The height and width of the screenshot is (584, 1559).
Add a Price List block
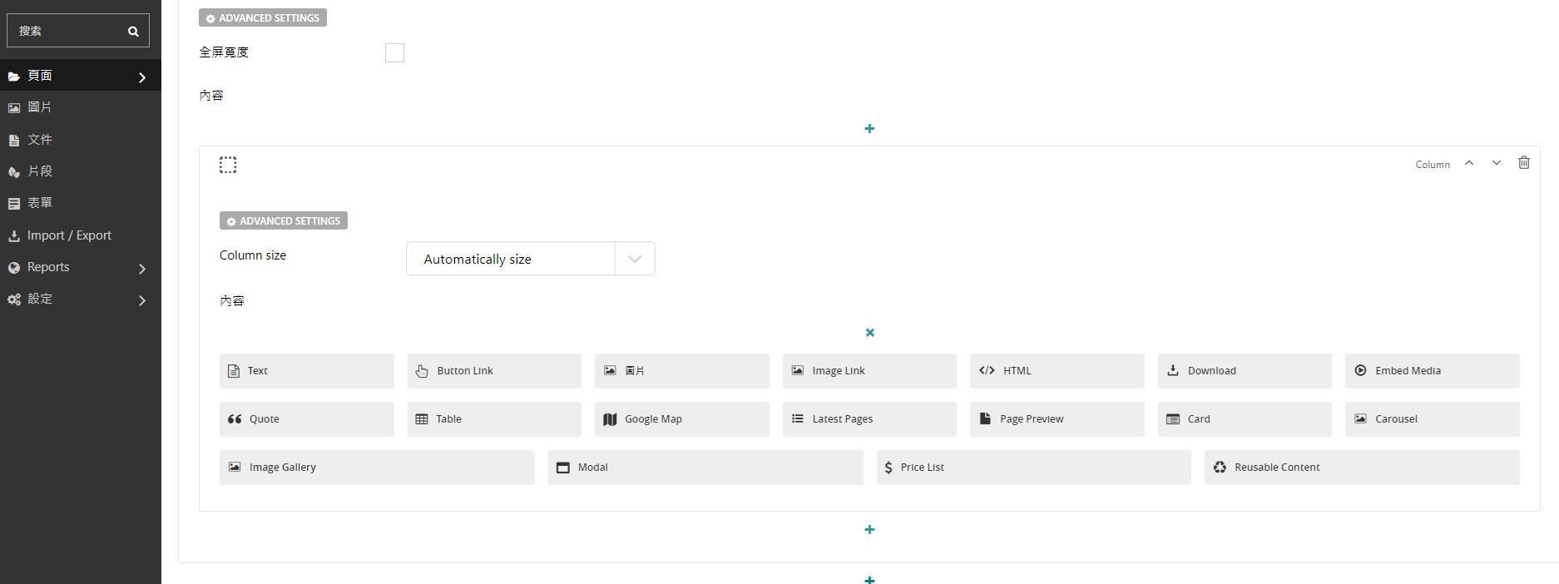(1034, 468)
